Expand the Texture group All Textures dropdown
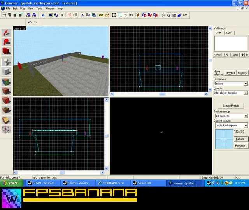This screenshot has width=249, height=210. [231, 116]
